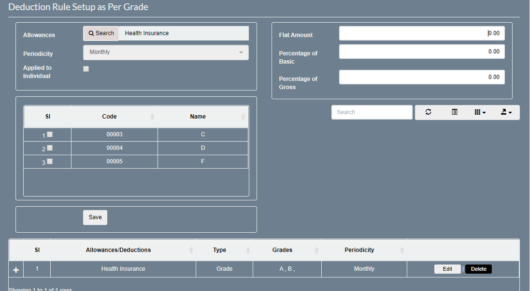530x291 pixels.
Task: Enable the Applied to Individual checkbox
Action: 86,68
